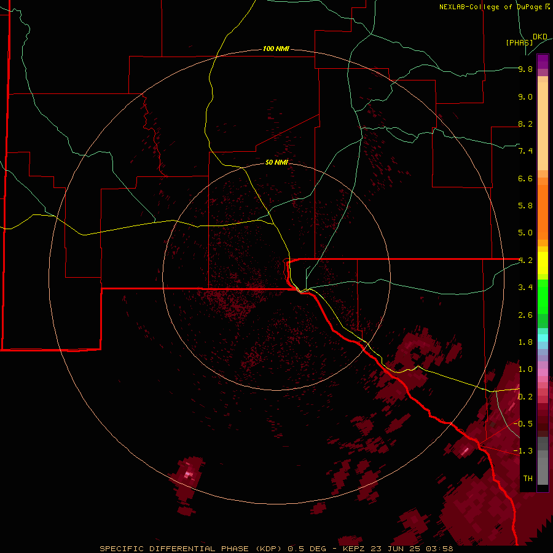Click the [PHAS] label
553x553 pixels.
(x=519, y=42)
